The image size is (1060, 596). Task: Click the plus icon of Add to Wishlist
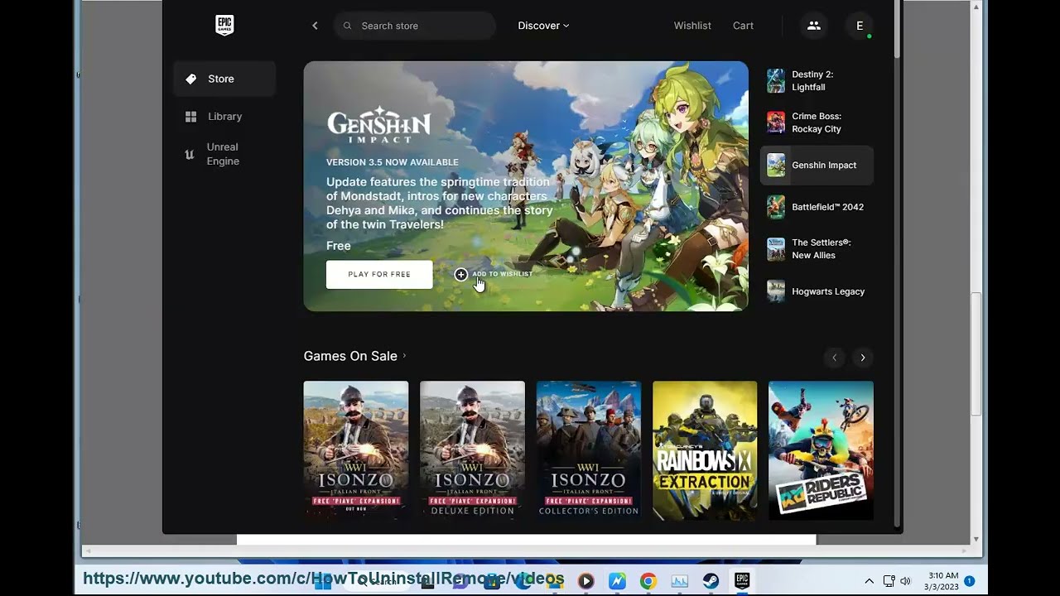click(x=461, y=274)
